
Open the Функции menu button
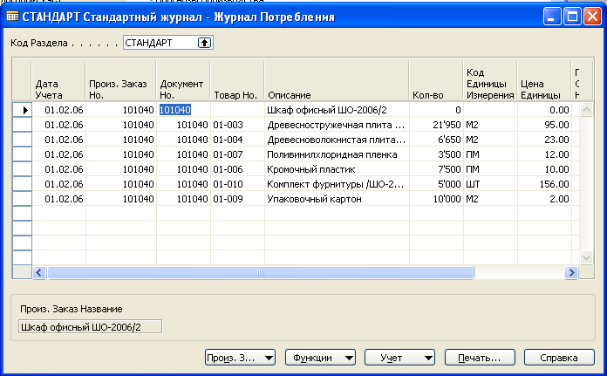click(x=320, y=358)
